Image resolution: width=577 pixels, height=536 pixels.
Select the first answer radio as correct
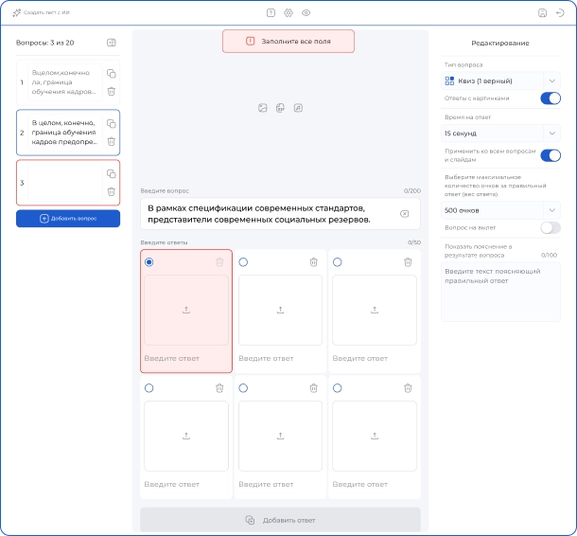click(x=149, y=262)
